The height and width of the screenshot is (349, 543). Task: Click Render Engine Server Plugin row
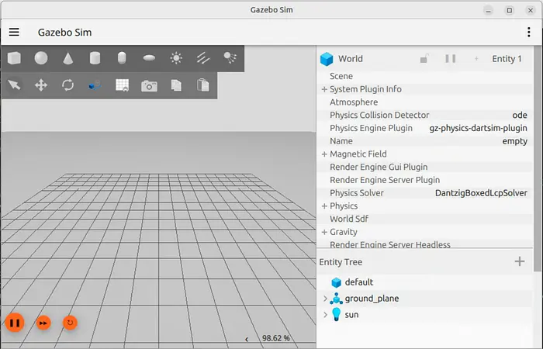pyautogui.click(x=425, y=180)
